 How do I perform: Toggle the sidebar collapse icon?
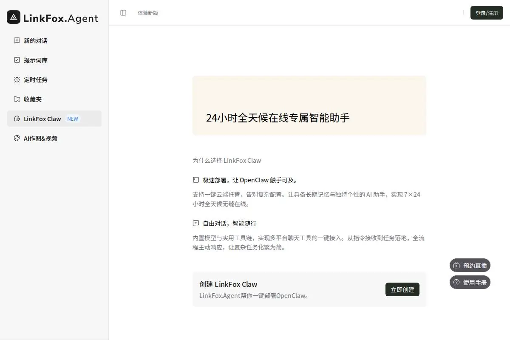[123, 13]
